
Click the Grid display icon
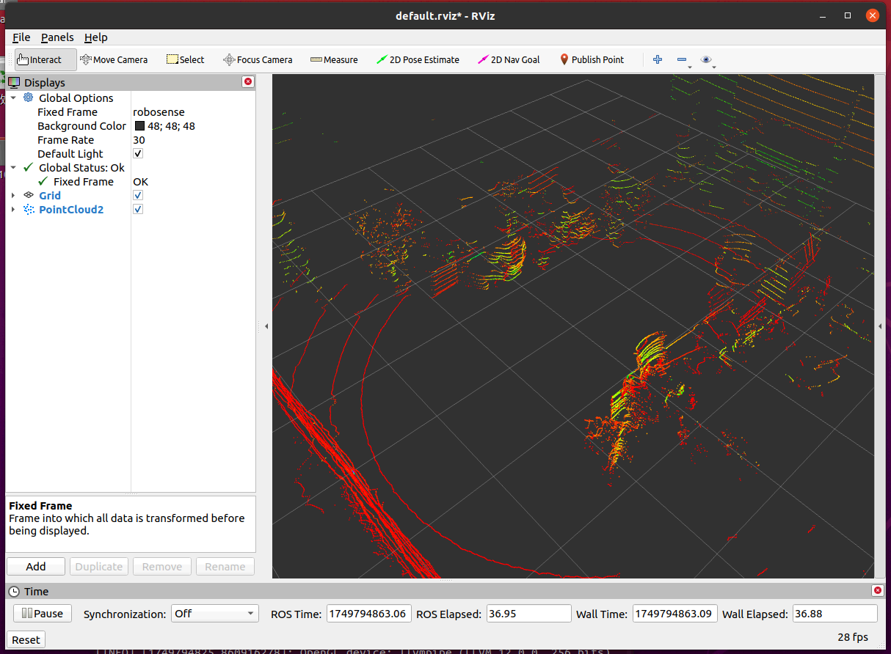pos(29,195)
